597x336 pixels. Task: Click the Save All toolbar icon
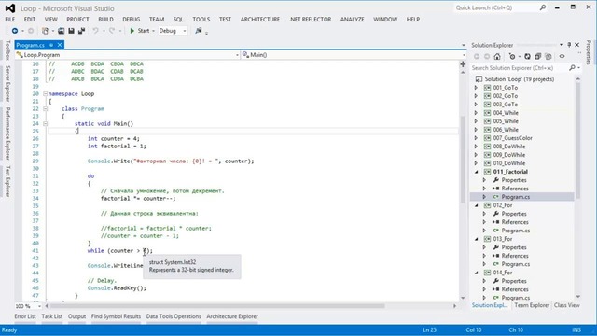(x=81, y=31)
